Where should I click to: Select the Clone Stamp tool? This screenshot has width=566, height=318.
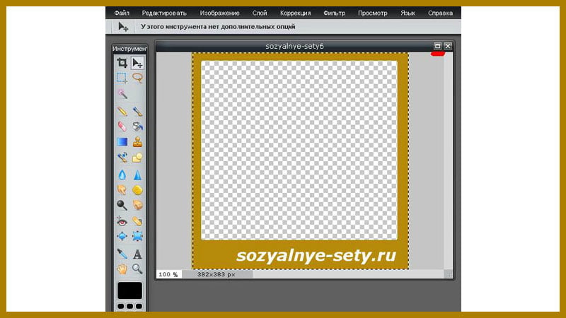(x=137, y=142)
